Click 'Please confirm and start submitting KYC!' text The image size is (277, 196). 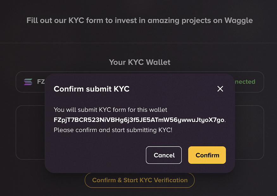click(113, 130)
